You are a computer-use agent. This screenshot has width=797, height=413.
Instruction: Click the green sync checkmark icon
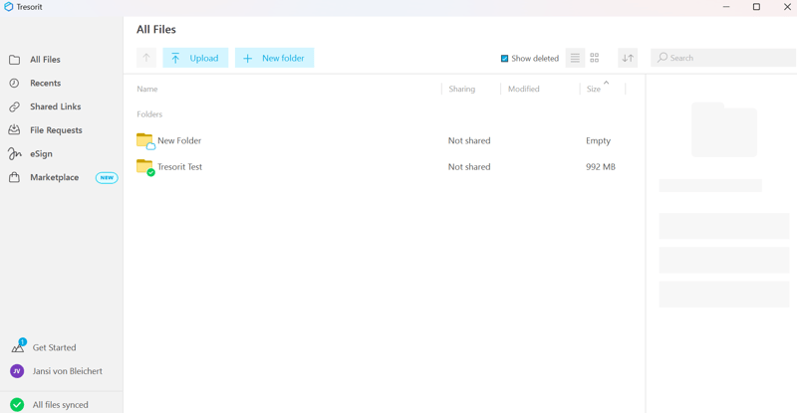(x=17, y=405)
